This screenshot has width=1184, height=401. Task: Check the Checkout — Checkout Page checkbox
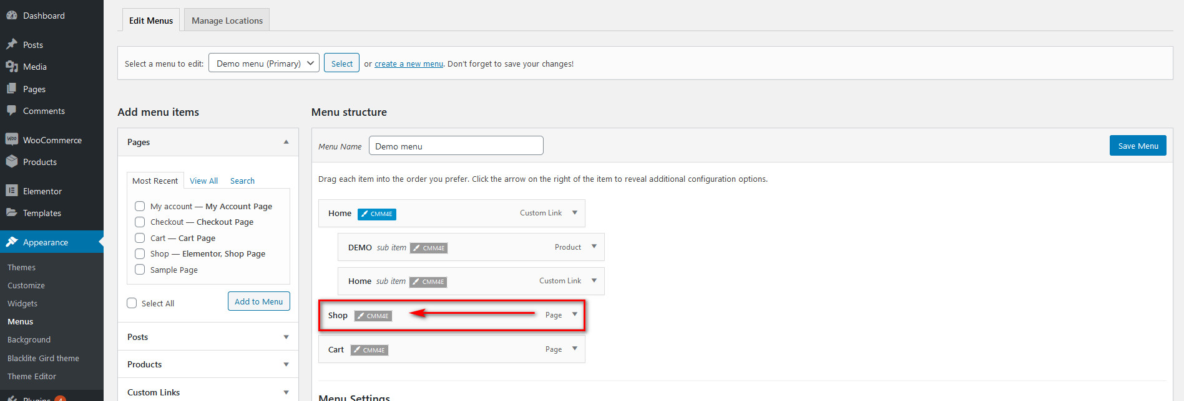(140, 222)
